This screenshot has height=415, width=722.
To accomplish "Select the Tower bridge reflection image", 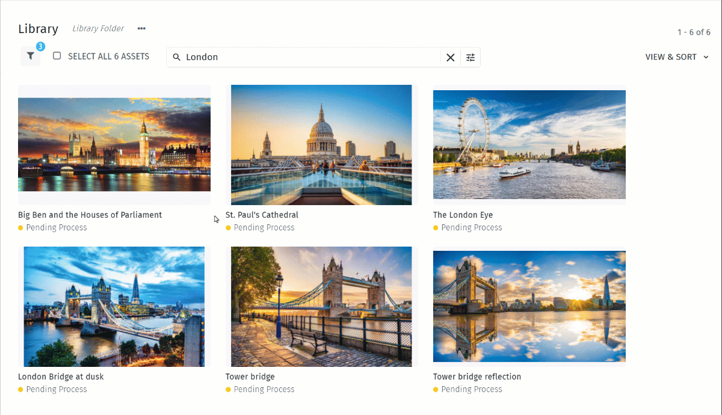I will (529, 306).
